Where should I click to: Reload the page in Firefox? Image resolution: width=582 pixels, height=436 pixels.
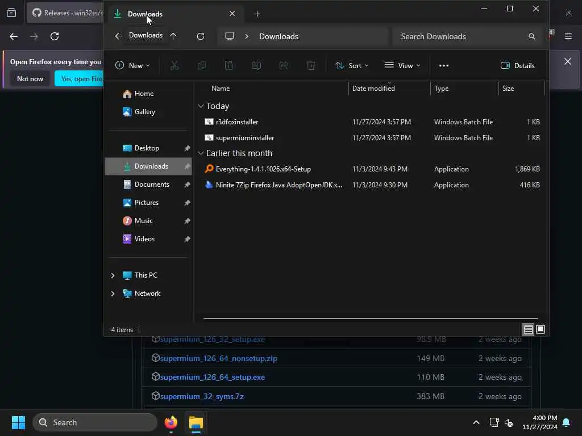55,36
